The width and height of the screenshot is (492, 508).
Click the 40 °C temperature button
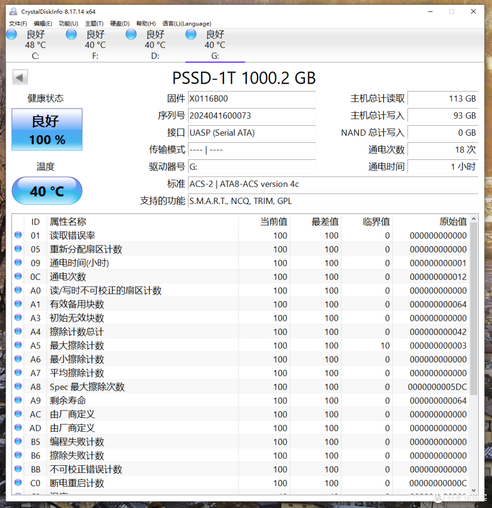click(47, 191)
